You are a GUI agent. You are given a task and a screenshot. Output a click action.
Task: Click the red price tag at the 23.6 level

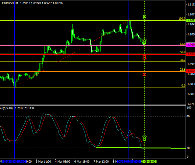point(190,71)
